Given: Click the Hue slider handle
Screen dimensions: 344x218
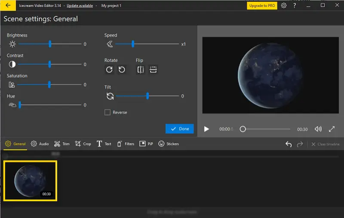Looking at the screenshot, I should (20, 105).
